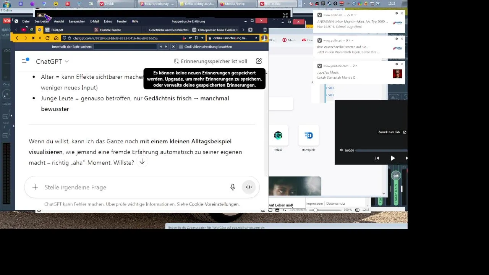
Task: Open settings gear on pollin.de notification
Action: (x=397, y=13)
